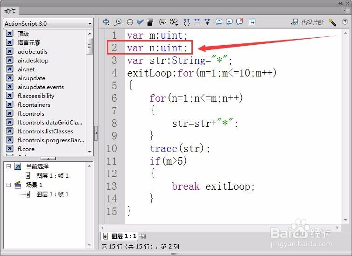Viewport: 352px width, 256px height.
Task: Click the code line "trace(str);"
Action: [x=180, y=149]
